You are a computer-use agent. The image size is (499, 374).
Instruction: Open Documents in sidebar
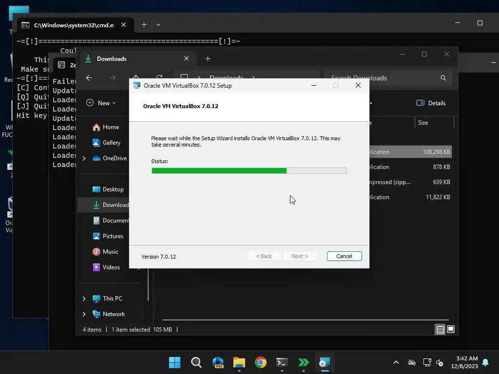[111, 221]
